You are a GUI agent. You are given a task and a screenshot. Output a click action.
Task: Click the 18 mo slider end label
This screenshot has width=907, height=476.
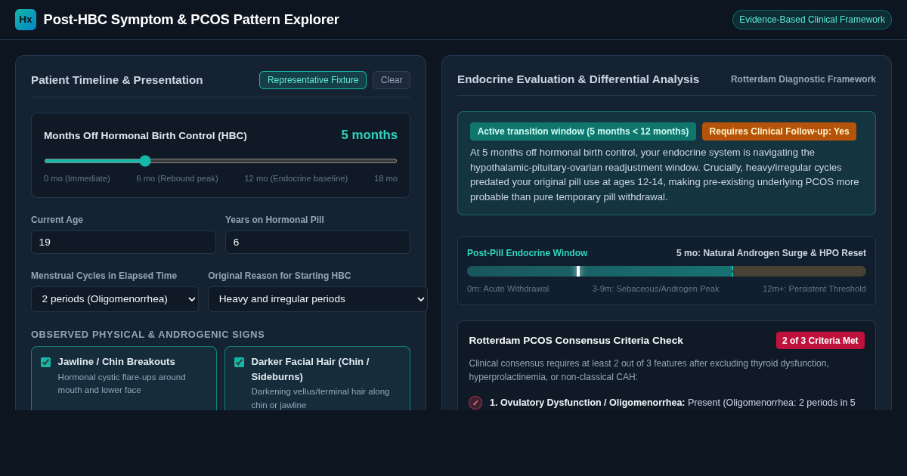tap(385, 178)
